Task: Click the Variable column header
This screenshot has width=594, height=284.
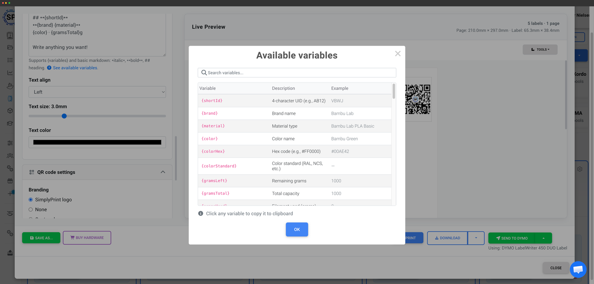Action: 207,88
